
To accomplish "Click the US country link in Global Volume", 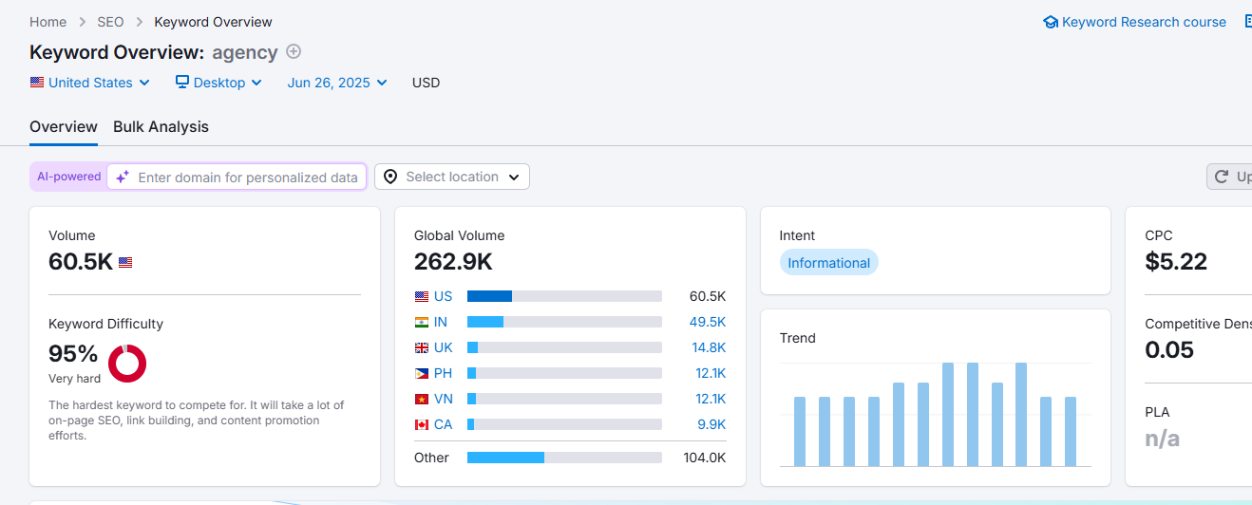I will (x=444, y=296).
